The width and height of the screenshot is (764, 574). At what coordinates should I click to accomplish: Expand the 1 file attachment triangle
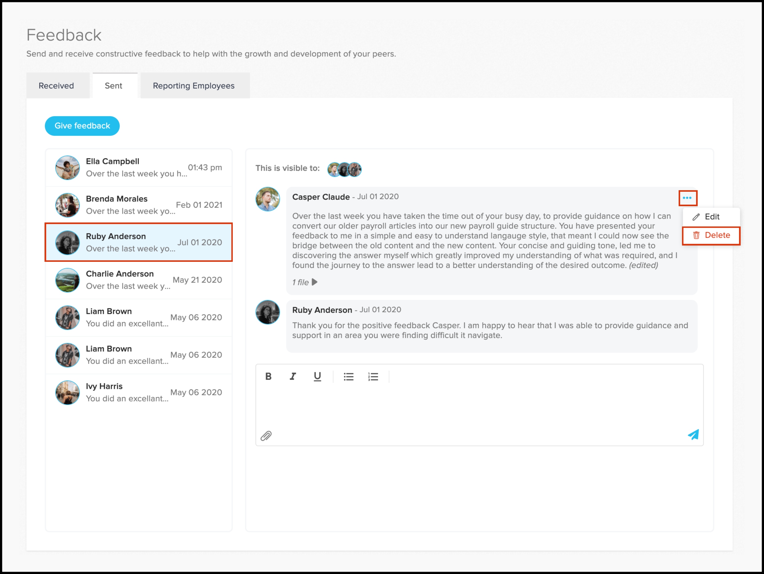[x=314, y=282]
